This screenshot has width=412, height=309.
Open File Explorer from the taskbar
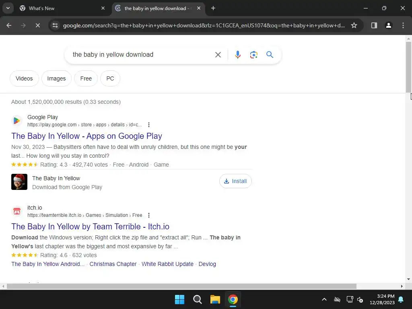(215, 299)
